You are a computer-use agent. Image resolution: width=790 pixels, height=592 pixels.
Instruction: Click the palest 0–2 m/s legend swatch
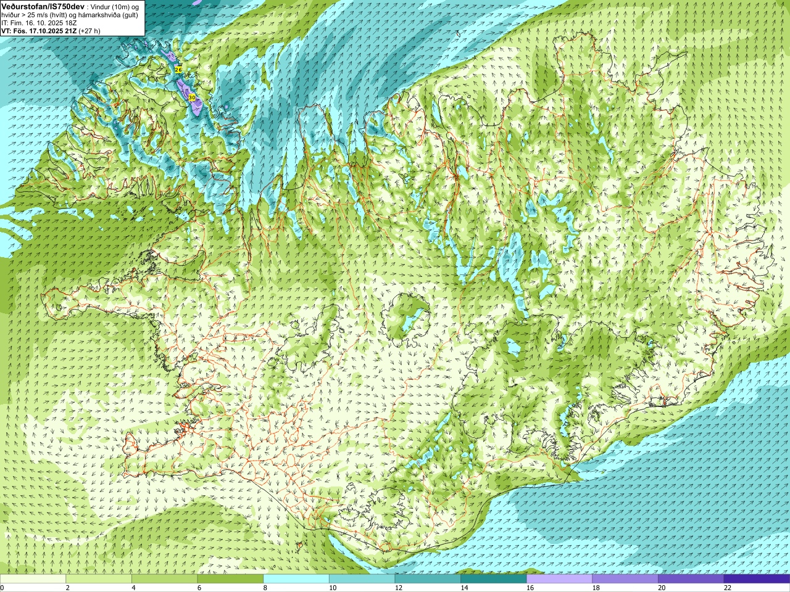pyautogui.click(x=33, y=579)
